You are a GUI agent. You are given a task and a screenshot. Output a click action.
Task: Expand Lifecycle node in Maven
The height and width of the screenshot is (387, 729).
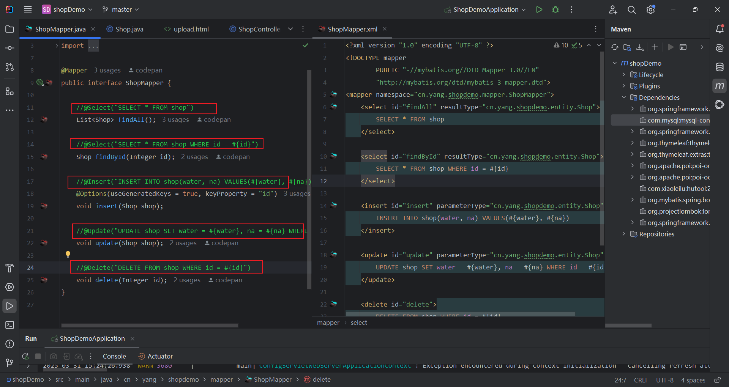coord(624,75)
